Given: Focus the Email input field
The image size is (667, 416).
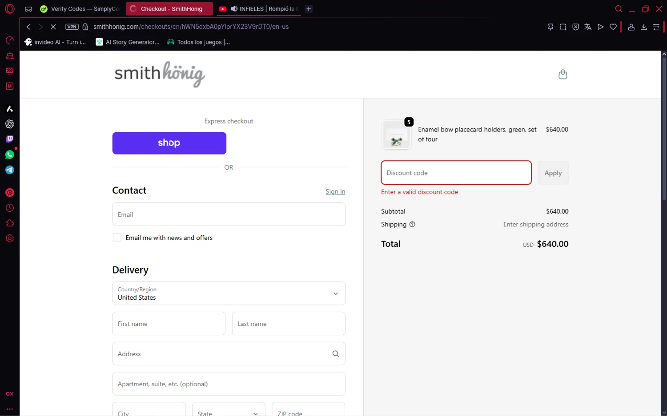Looking at the screenshot, I should pos(229,214).
